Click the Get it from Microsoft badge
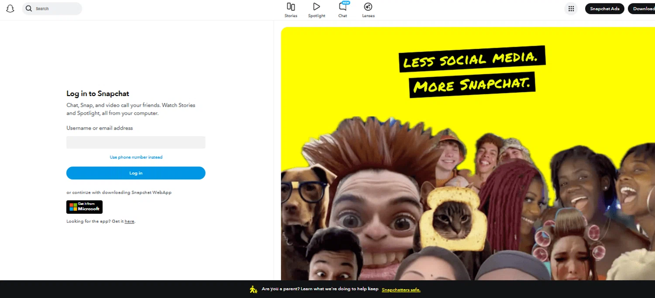The width and height of the screenshot is (655, 298). pos(84,207)
